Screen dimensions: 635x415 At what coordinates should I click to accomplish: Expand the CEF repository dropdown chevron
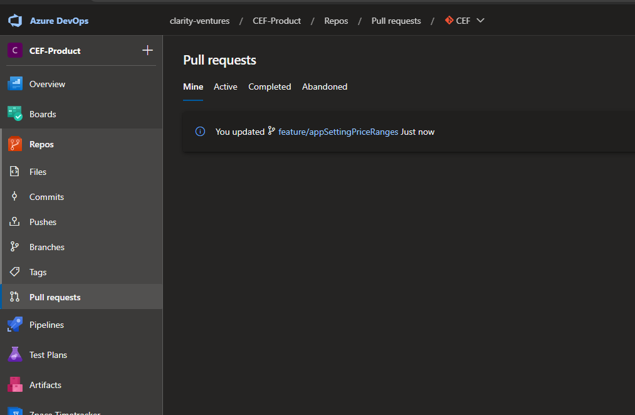tap(480, 20)
